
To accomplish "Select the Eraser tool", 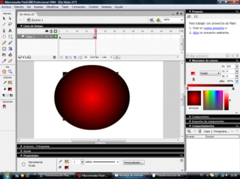I will click(x=10, y=61).
